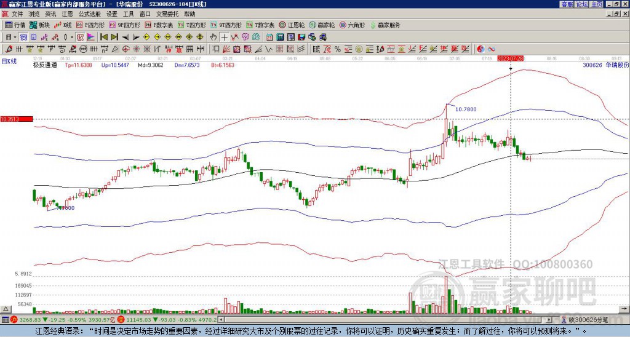630x337 pixels.
Task: Open the P数字表 tool
Action: click(159, 25)
